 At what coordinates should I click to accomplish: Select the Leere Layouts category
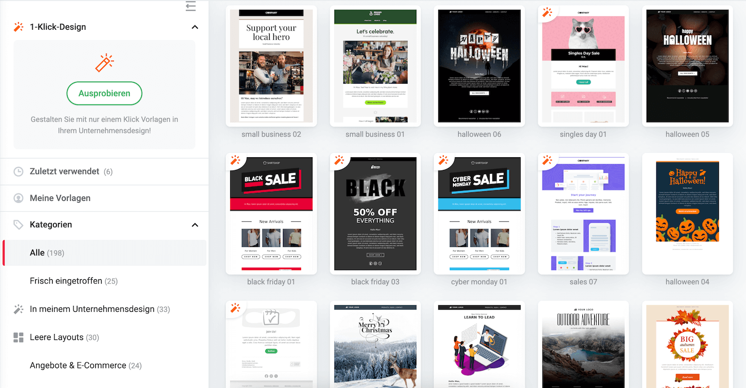[104, 337]
